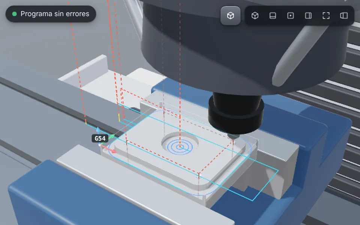This screenshot has width=360, height=225.
Task: Switch to the side view icon
Action: click(x=308, y=16)
